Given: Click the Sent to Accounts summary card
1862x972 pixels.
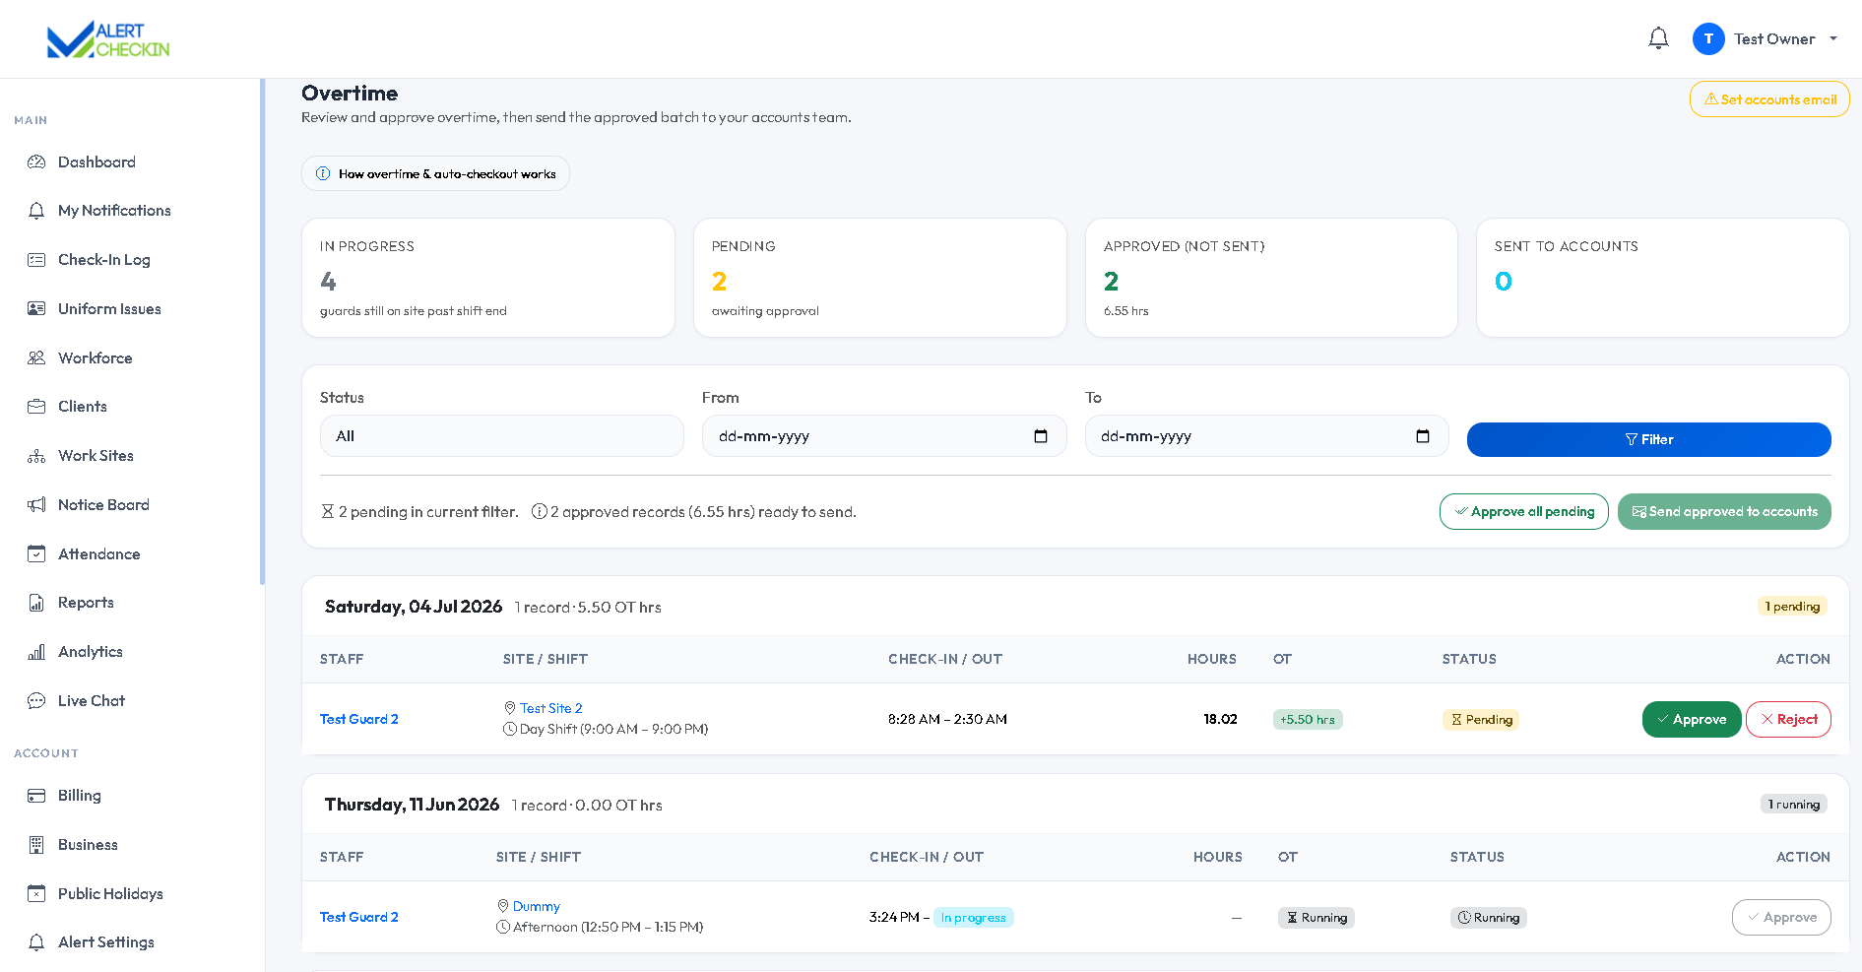Looking at the screenshot, I should click(1663, 278).
